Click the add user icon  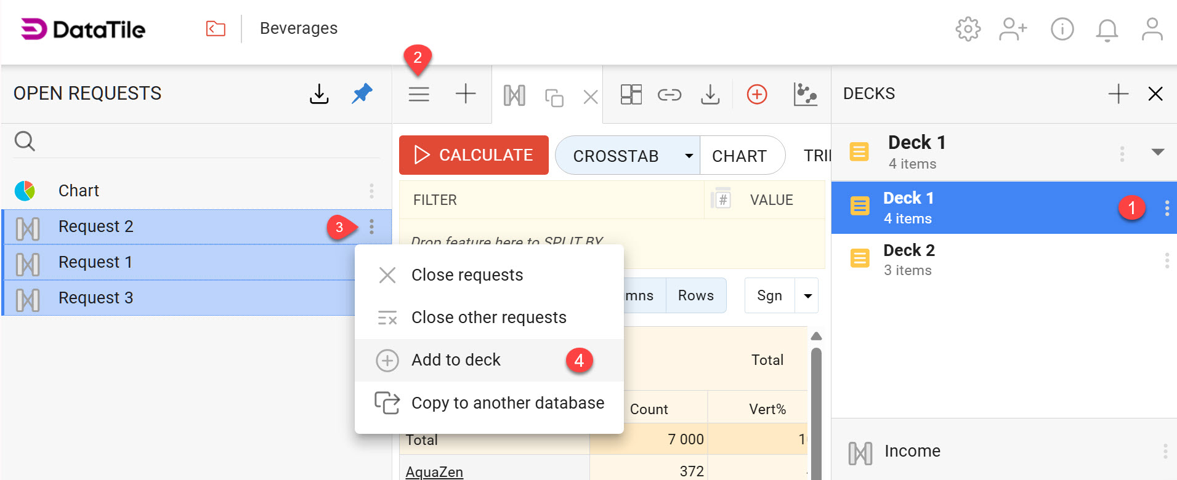coord(1013,29)
